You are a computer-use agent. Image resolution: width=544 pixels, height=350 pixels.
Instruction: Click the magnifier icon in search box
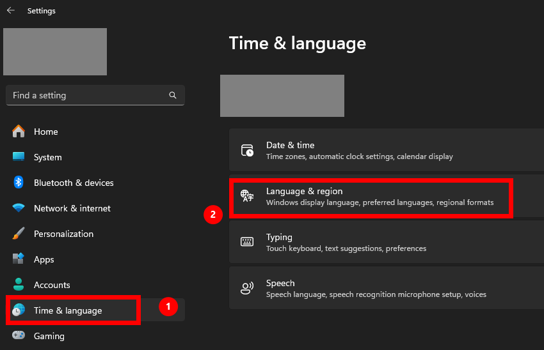pos(173,95)
